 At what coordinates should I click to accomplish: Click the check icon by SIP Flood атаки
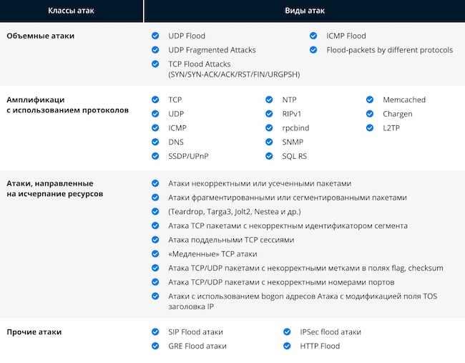click(x=155, y=332)
